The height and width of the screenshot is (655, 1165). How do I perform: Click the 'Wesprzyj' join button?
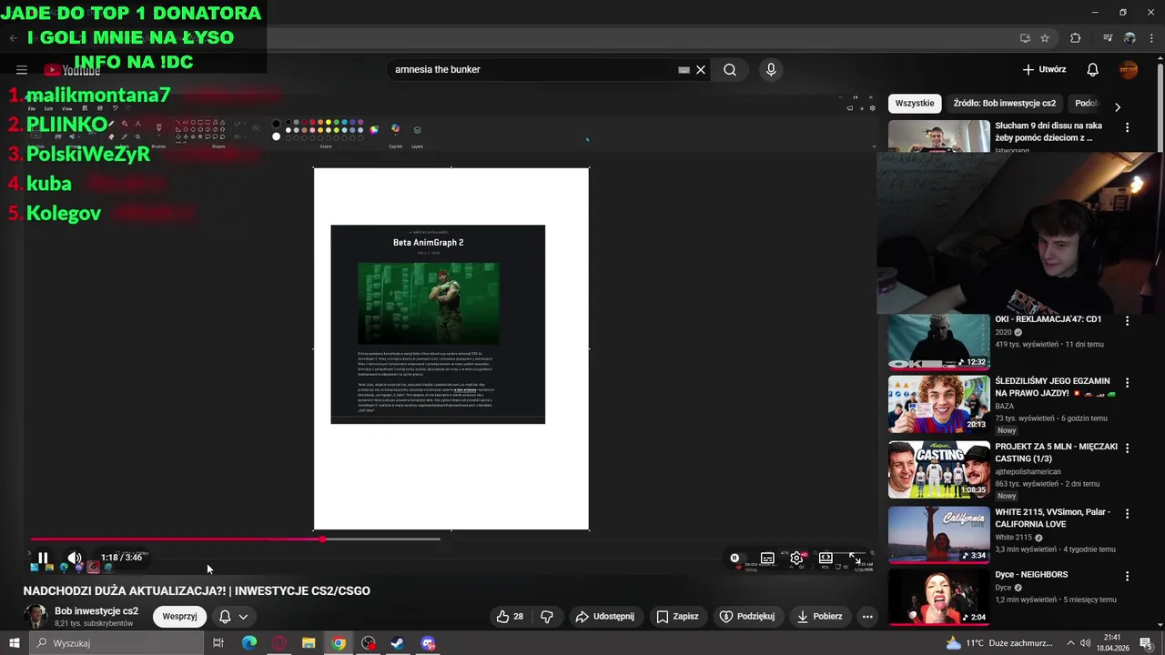[x=179, y=617]
